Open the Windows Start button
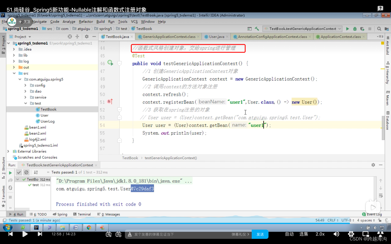Screen dimensions: 391x244 pyautogui.click(x=8, y=227)
